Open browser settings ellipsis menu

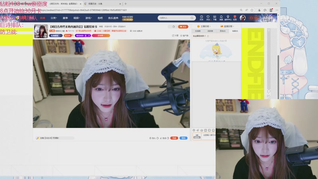click(277, 10)
